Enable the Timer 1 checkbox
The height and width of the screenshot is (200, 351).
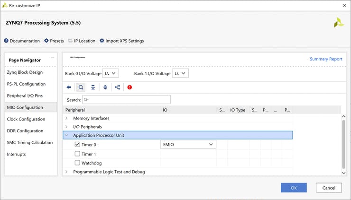pos(77,154)
